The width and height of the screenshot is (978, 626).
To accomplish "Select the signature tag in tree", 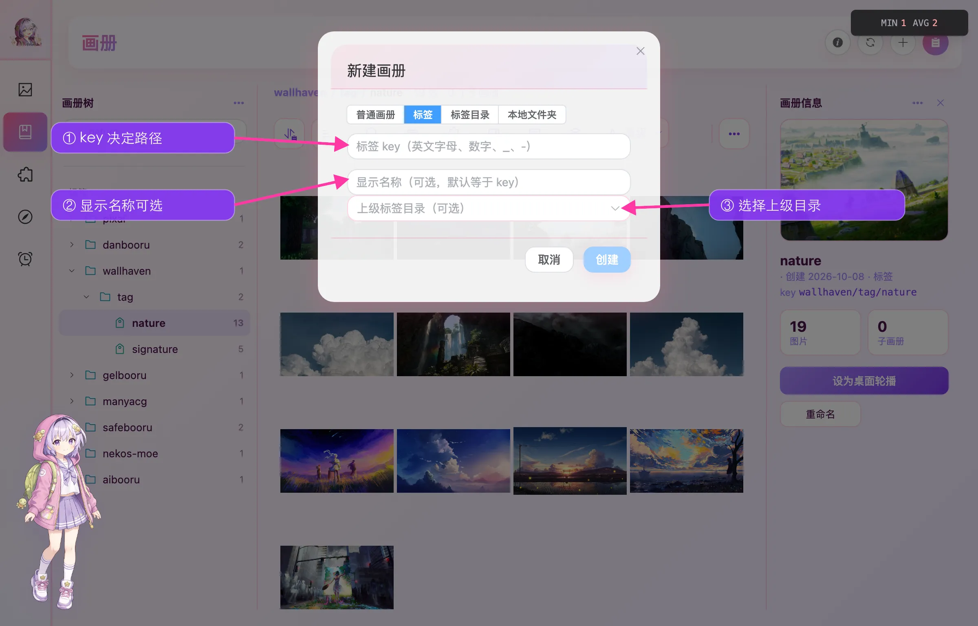I will (x=154, y=349).
